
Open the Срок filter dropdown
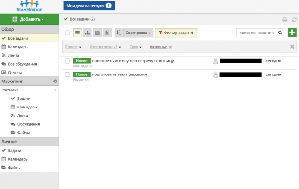tap(135, 47)
